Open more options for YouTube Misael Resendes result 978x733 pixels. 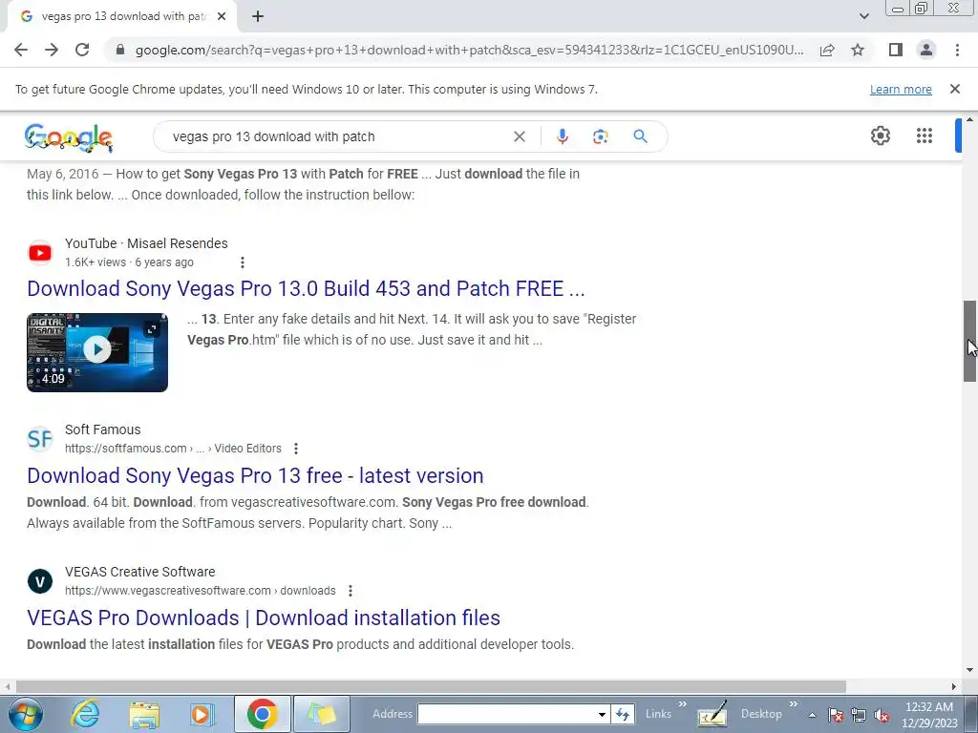pos(243,262)
